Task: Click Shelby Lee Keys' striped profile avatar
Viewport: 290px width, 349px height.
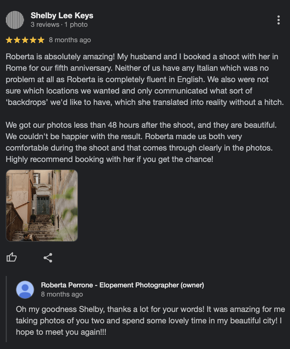Action: click(15, 20)
